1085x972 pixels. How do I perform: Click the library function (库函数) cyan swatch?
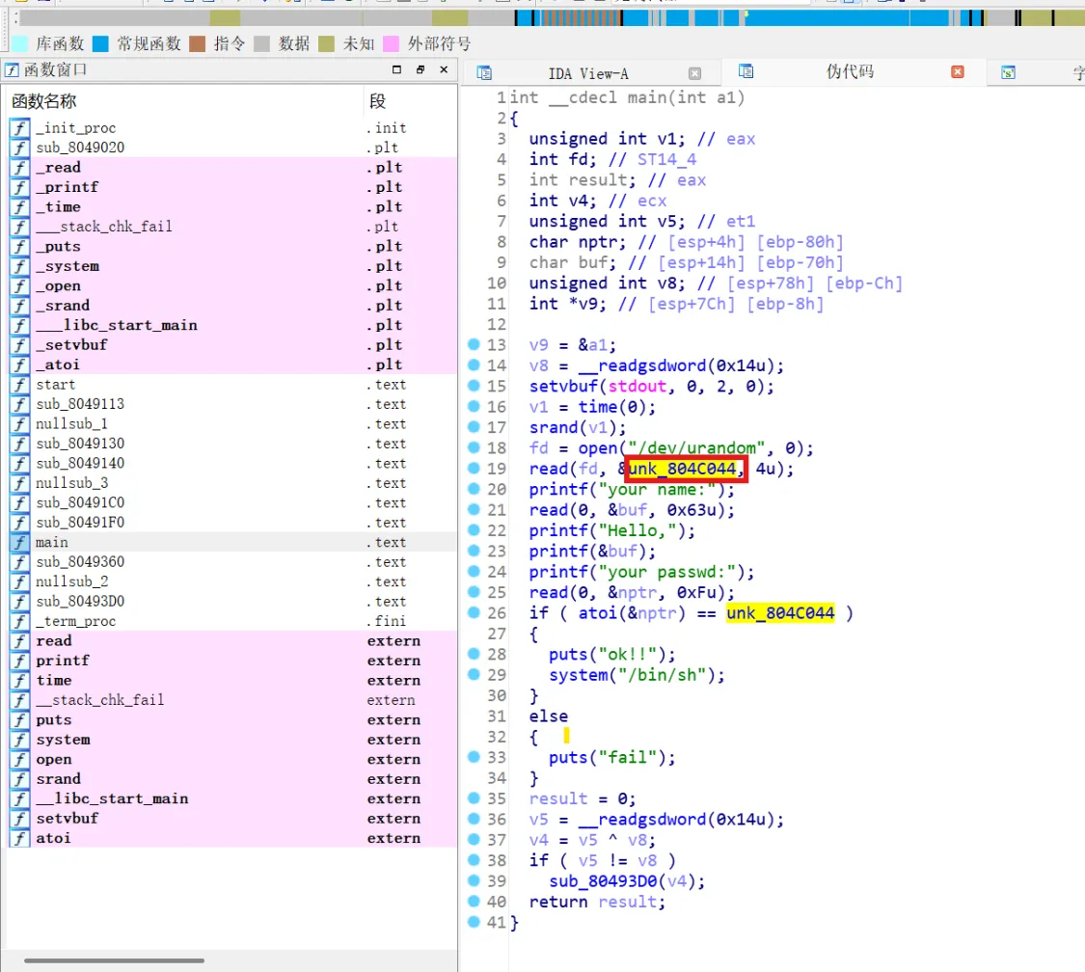(20, 44)
